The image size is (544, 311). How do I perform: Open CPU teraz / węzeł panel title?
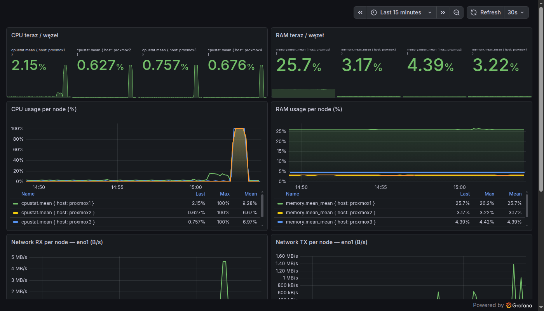[35, 35]
